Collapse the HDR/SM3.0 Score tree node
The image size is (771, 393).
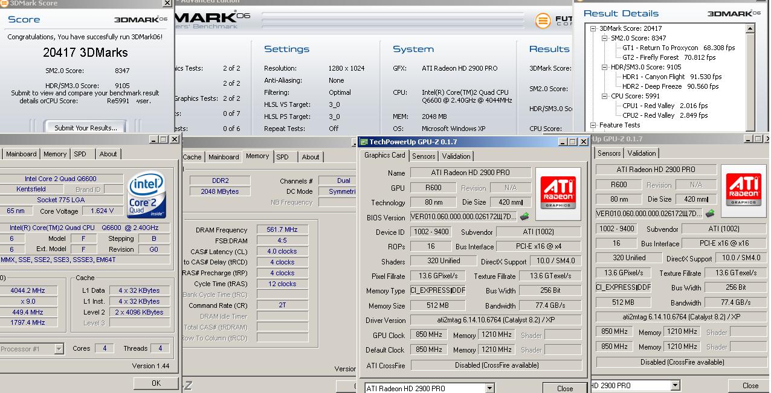coord(604,67)
